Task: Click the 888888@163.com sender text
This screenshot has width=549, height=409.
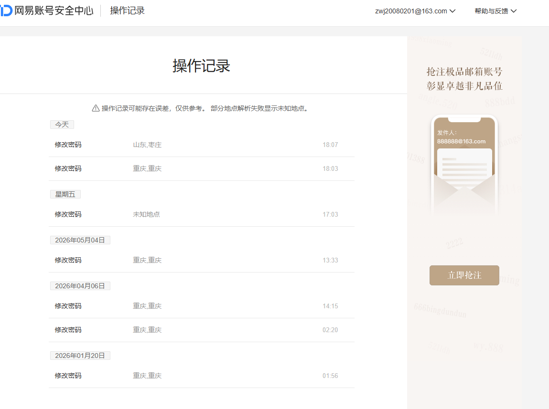Action: (461, 142)
